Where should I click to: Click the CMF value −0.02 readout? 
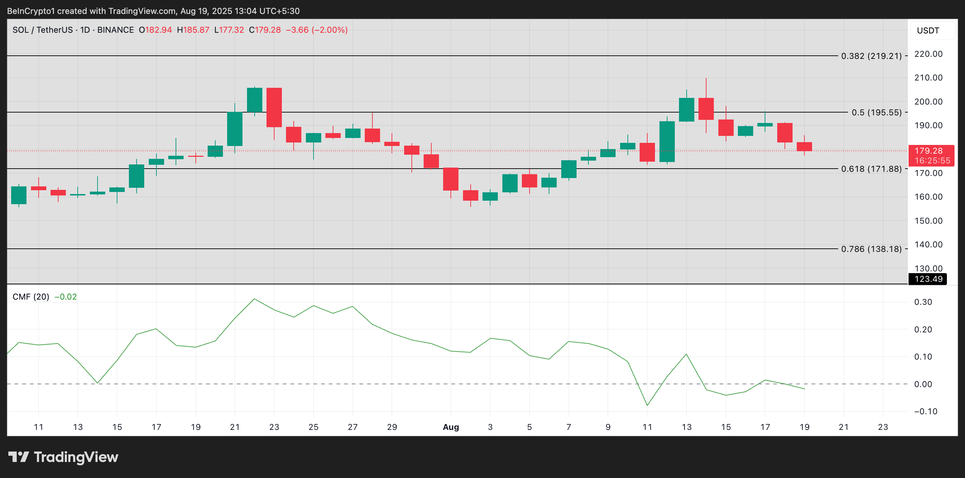65,297
